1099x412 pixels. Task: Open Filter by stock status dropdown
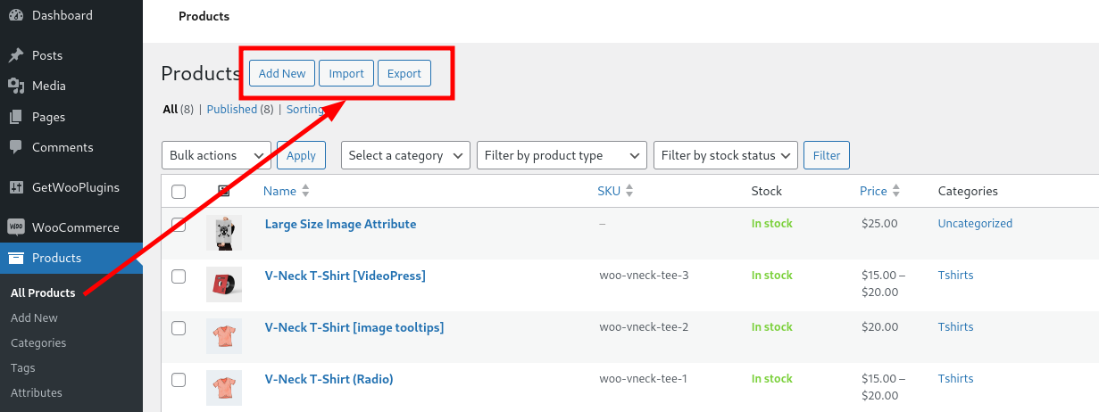pos(725,155)
